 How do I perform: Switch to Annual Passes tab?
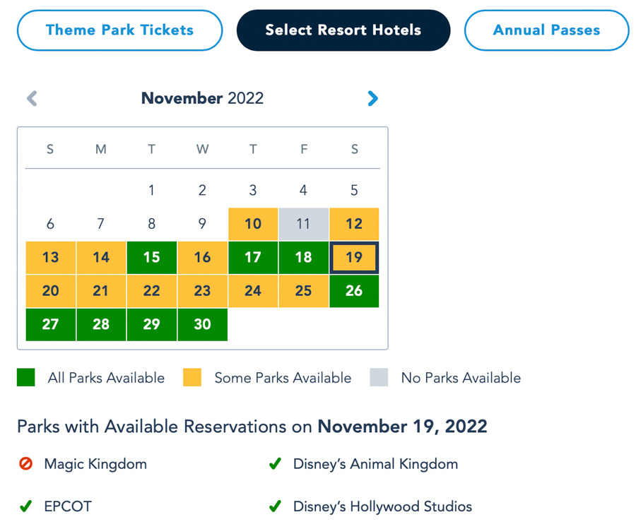(x=546, y=30)
